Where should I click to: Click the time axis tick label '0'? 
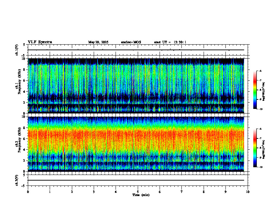tap(28, 192)
